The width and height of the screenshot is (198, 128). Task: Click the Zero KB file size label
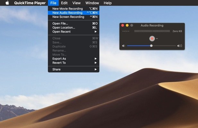pyautogui.click(x=177, y=31)
